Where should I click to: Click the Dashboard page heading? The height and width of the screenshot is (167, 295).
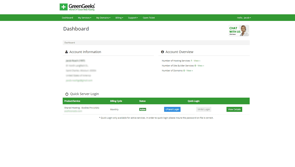click(76, 29)
